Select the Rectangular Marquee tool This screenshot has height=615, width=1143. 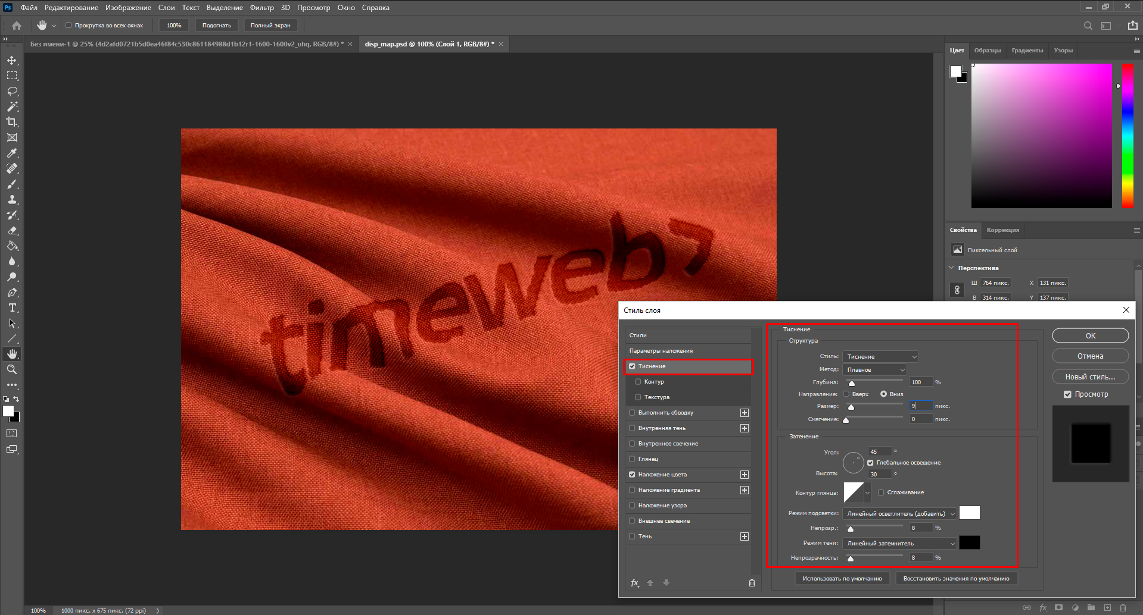(12, 76)
